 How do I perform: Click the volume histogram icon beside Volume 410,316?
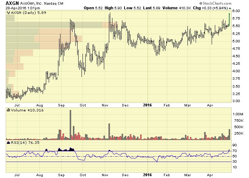8,110
